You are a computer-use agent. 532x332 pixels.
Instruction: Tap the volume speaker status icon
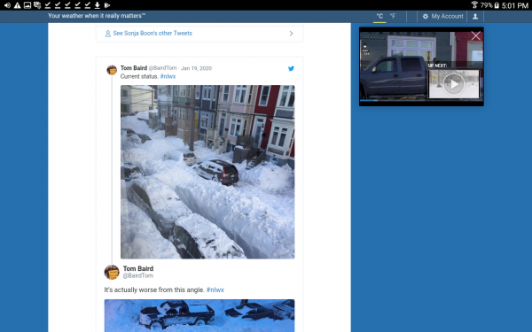point(7,5)
